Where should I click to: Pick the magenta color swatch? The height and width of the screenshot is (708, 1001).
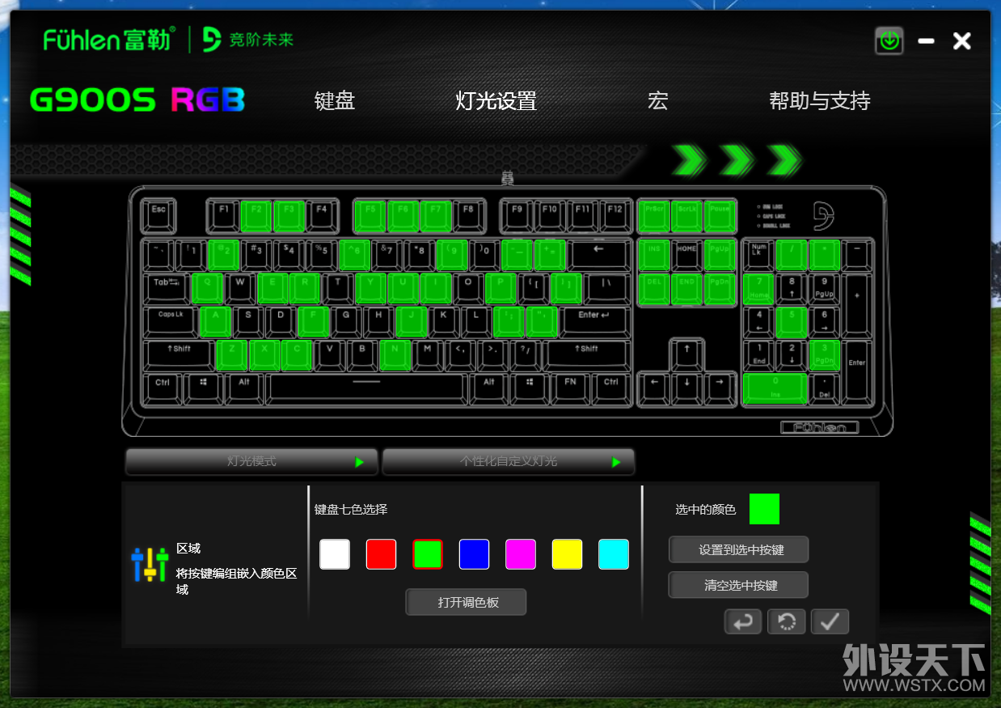[521, 554]
